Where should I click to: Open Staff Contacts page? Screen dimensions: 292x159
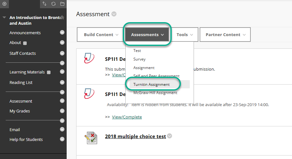pos(23,54)
